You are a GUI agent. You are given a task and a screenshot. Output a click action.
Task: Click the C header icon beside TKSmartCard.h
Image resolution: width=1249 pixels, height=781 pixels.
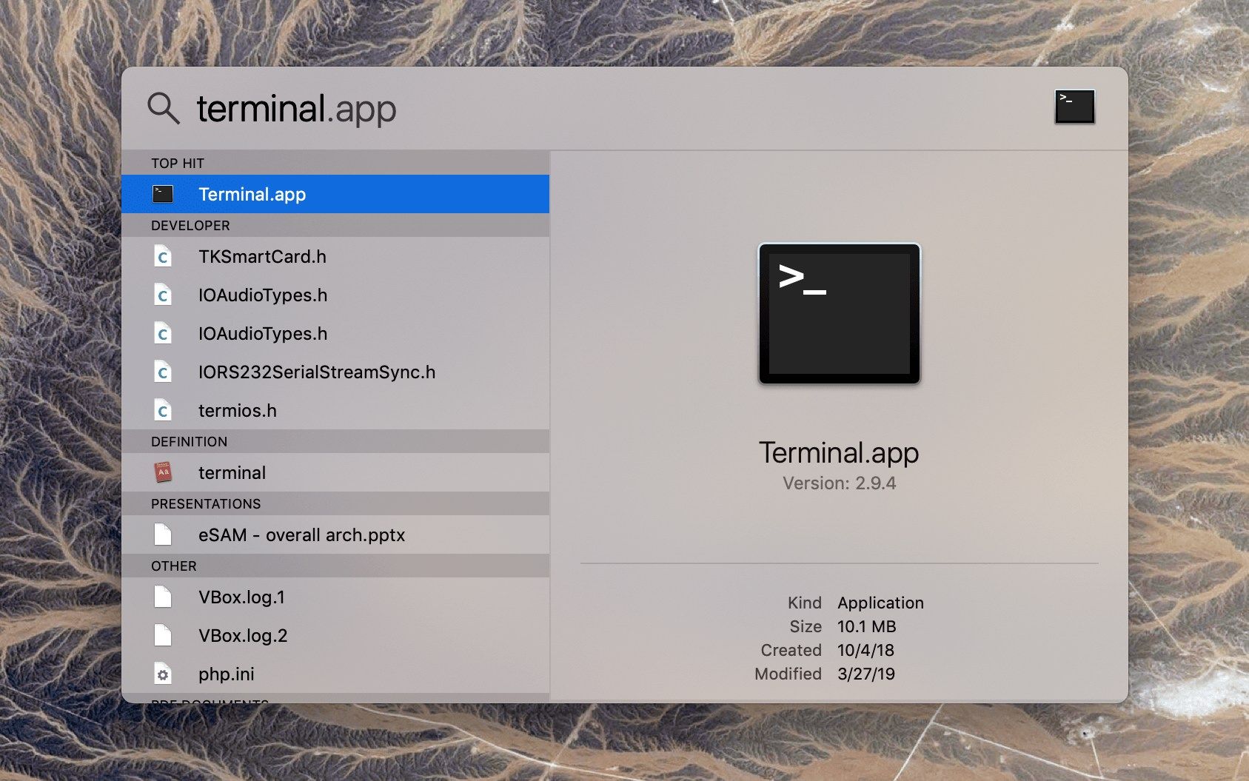163,256
